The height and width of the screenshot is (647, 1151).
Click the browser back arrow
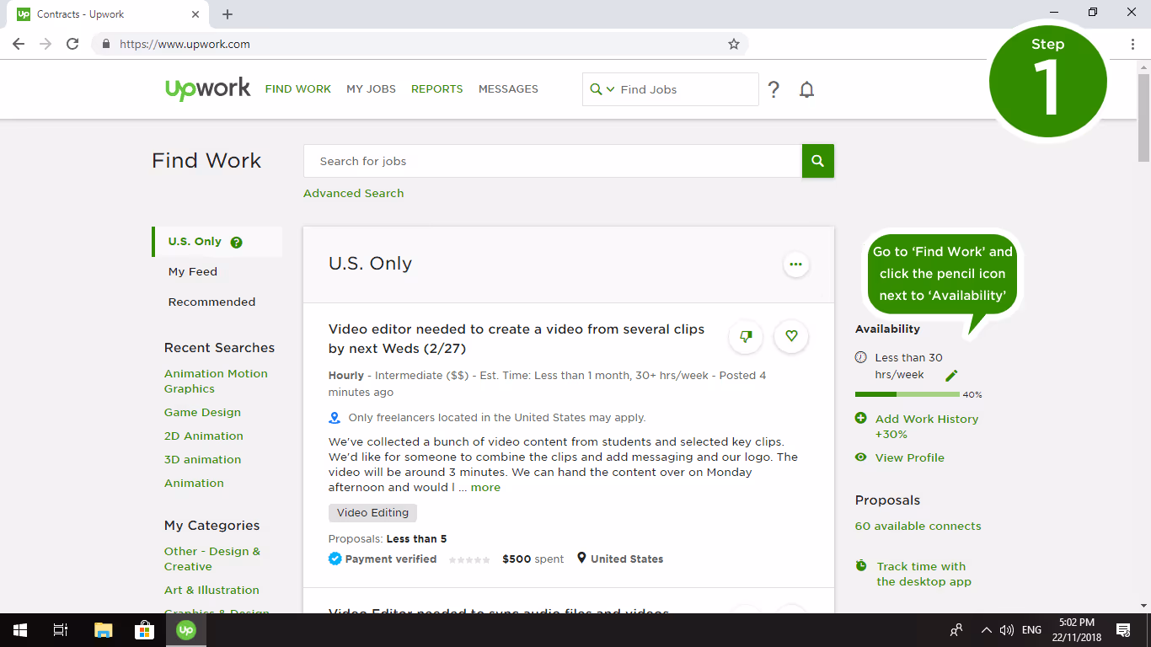coord(19,44)
